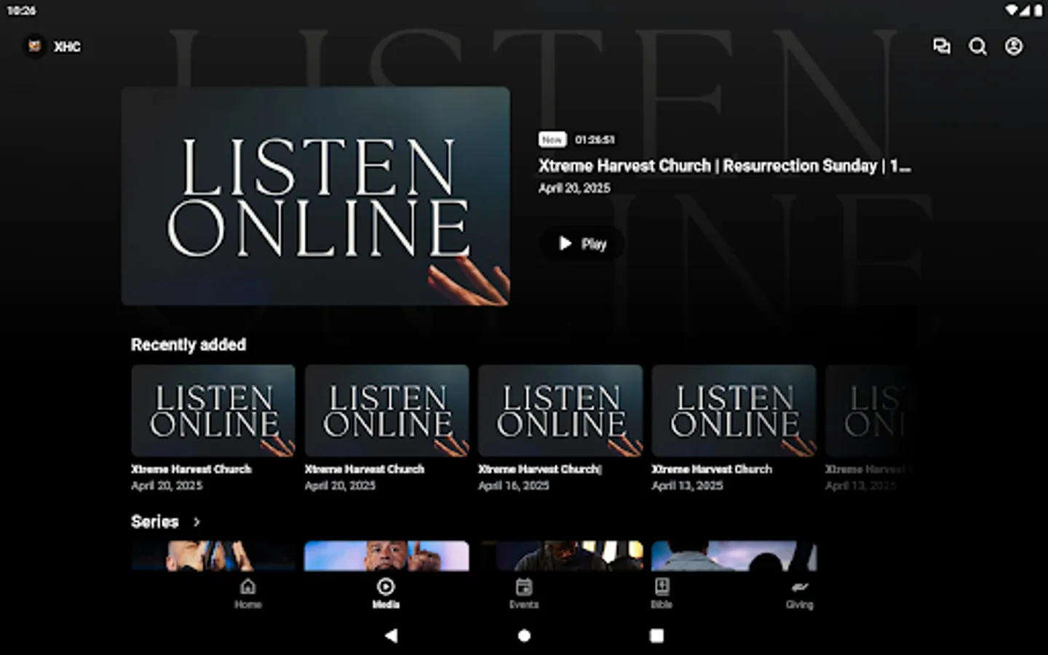Tap the battery icon in status bar
The height and width of the screenshot is (655, 1048).
tap(1038, 10)
